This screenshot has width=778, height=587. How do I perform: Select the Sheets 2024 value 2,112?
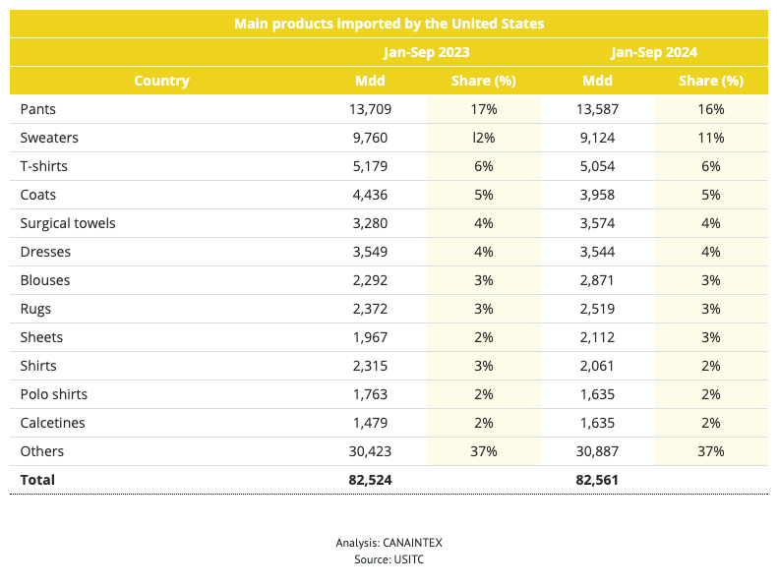coord(597,337)
